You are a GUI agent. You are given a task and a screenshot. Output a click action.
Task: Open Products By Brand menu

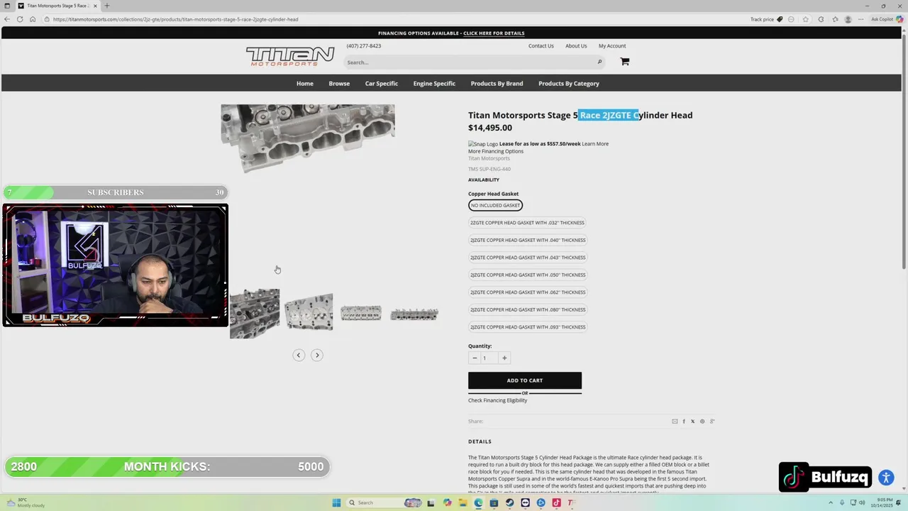coord(497,84)
